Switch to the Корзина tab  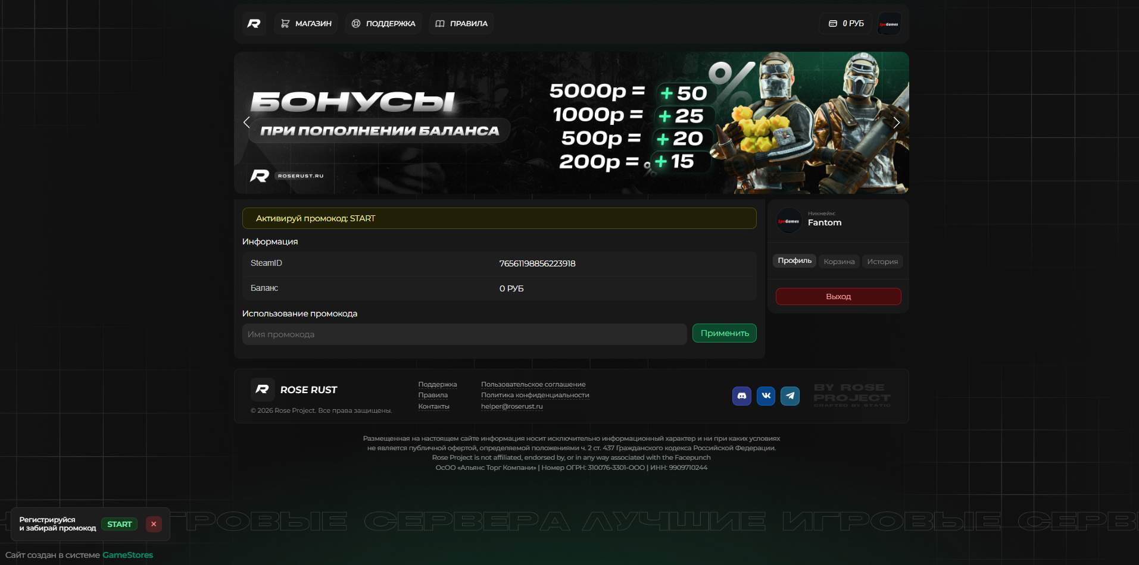pyautogui.click(x=839, y=262)
